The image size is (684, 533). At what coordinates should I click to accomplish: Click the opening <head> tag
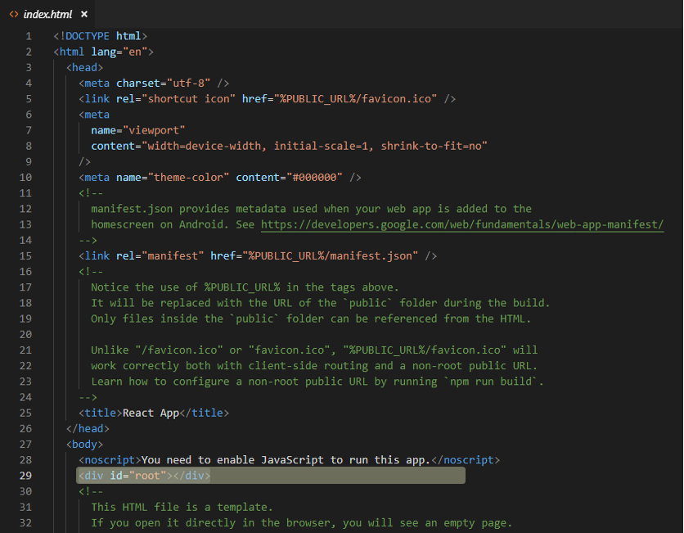tap(84, 67)
